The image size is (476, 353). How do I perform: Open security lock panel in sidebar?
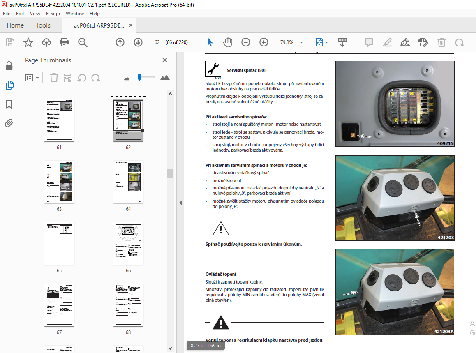pyautogui.click(x=9, y=66)
